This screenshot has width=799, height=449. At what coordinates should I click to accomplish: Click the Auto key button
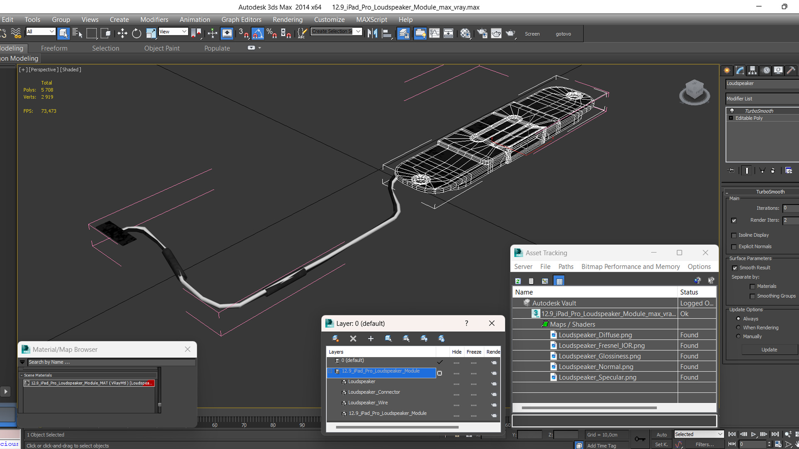[x=662, y=434]
